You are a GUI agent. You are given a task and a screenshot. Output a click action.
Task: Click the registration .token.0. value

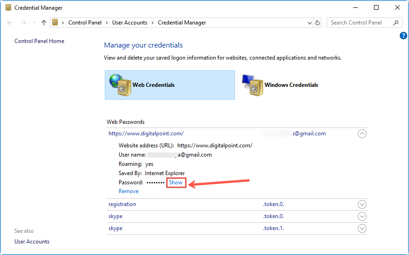pos(273,204)
